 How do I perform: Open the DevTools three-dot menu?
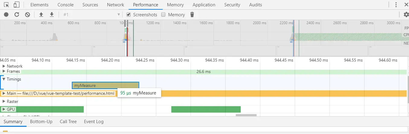point(396,5)
